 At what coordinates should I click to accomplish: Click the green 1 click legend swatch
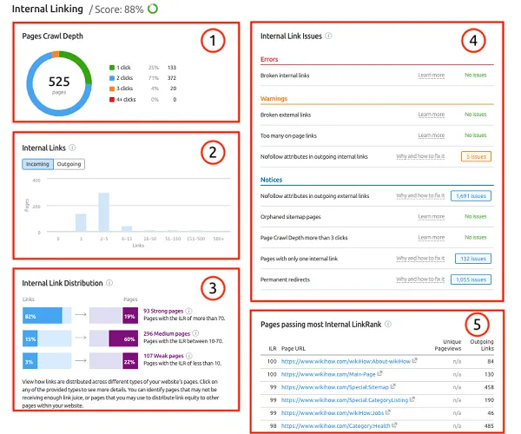pos(112,68)
